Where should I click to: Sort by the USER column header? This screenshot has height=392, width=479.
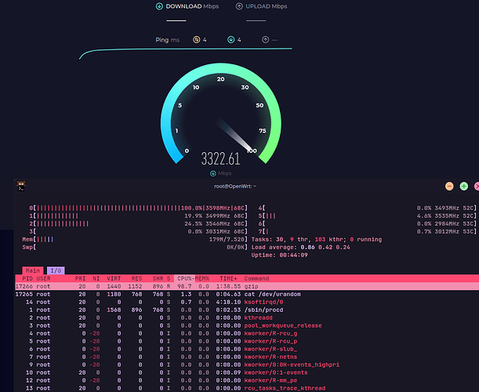43,278
